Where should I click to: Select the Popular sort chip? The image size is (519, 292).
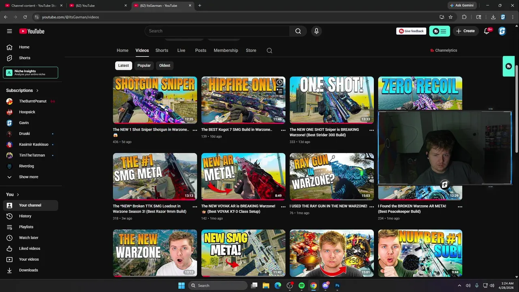[x=144, y=65]
